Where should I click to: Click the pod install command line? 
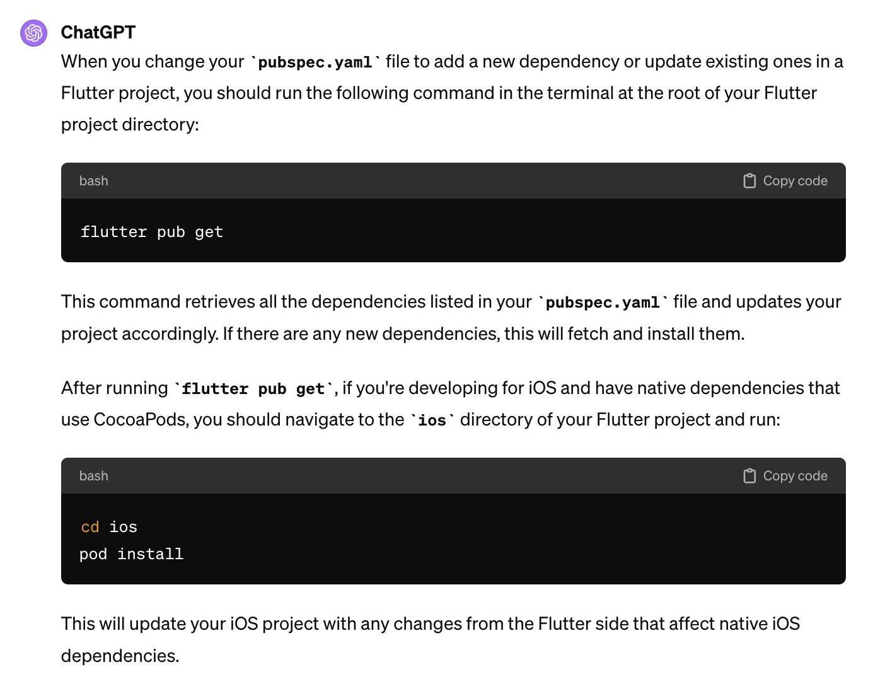pyautogui.click(x=132, y=554)
